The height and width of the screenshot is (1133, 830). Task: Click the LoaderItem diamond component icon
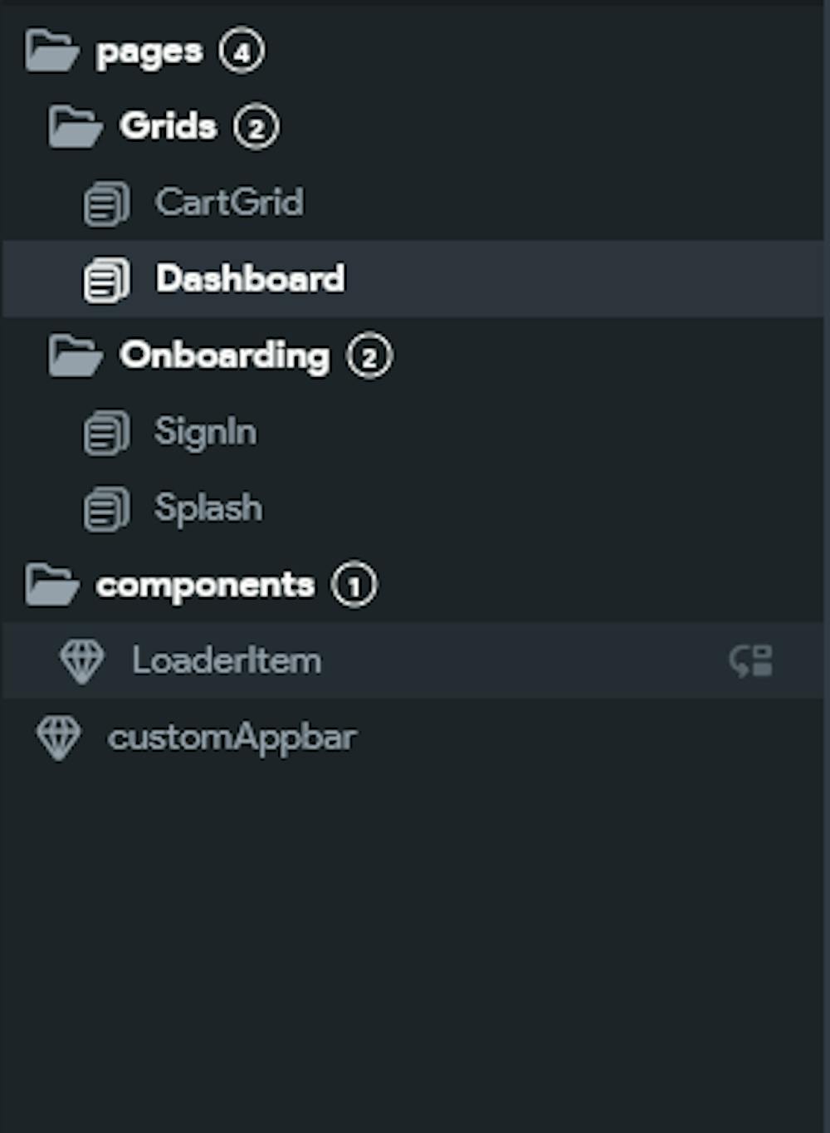click(82, 661)
